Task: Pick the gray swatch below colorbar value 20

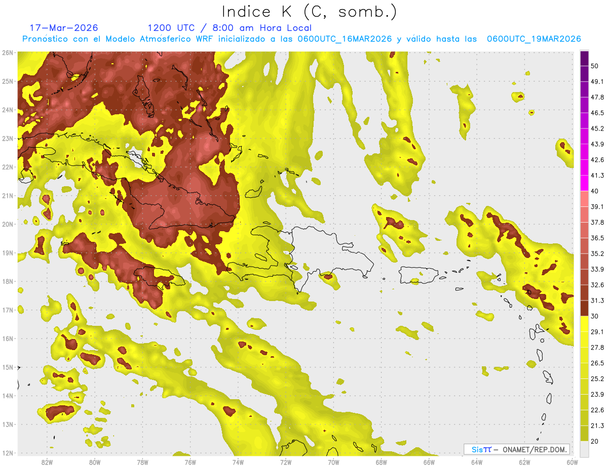Action: [584, 448]
